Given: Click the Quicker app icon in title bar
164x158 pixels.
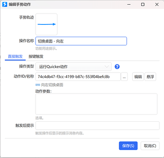Looking at the screenshot, I should click(5, 5).
